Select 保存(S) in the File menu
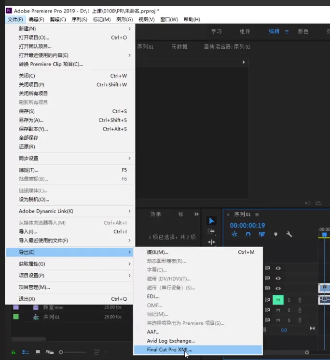 click(x=69, y=111)
